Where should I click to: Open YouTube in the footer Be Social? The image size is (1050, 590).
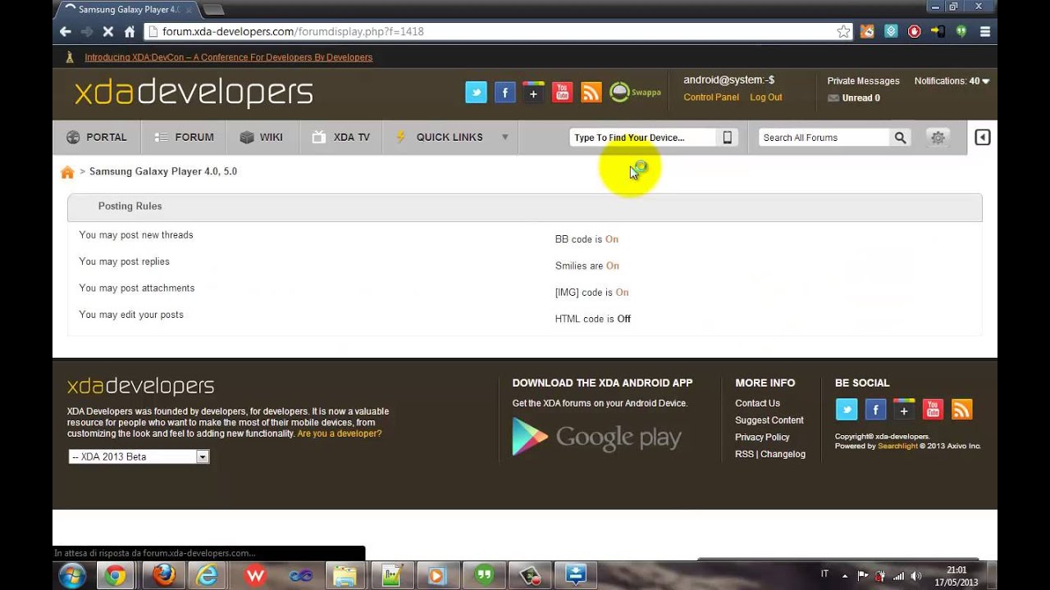pos(933,409)
